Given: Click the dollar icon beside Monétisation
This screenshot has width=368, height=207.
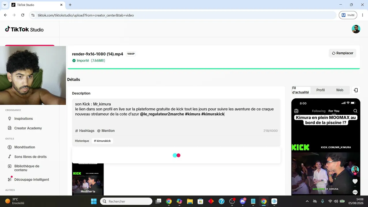Looking at the screenshot, I should tap(9, 147).
